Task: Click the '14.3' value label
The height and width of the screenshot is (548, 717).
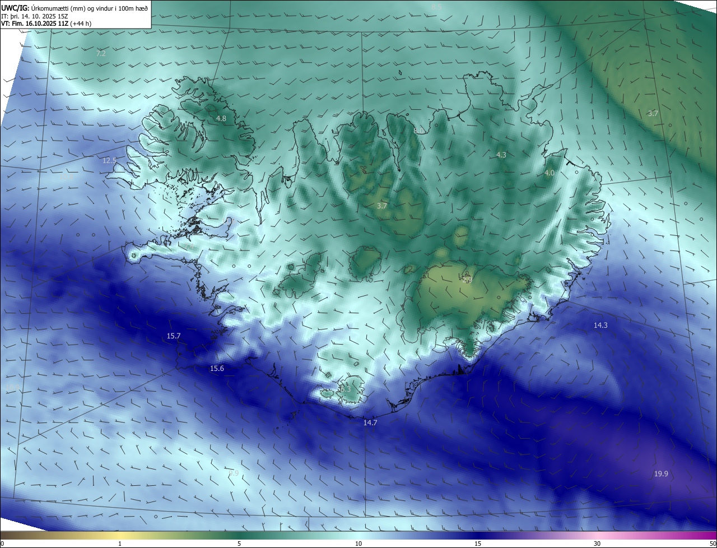Action: tap(600, 326)
